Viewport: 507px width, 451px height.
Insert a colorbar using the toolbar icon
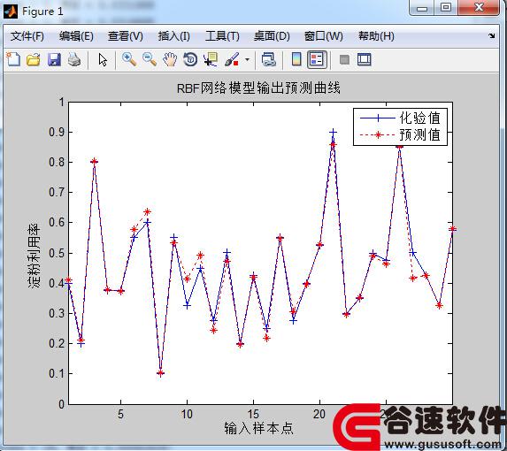pyautogui.click(x=296, y=59)
